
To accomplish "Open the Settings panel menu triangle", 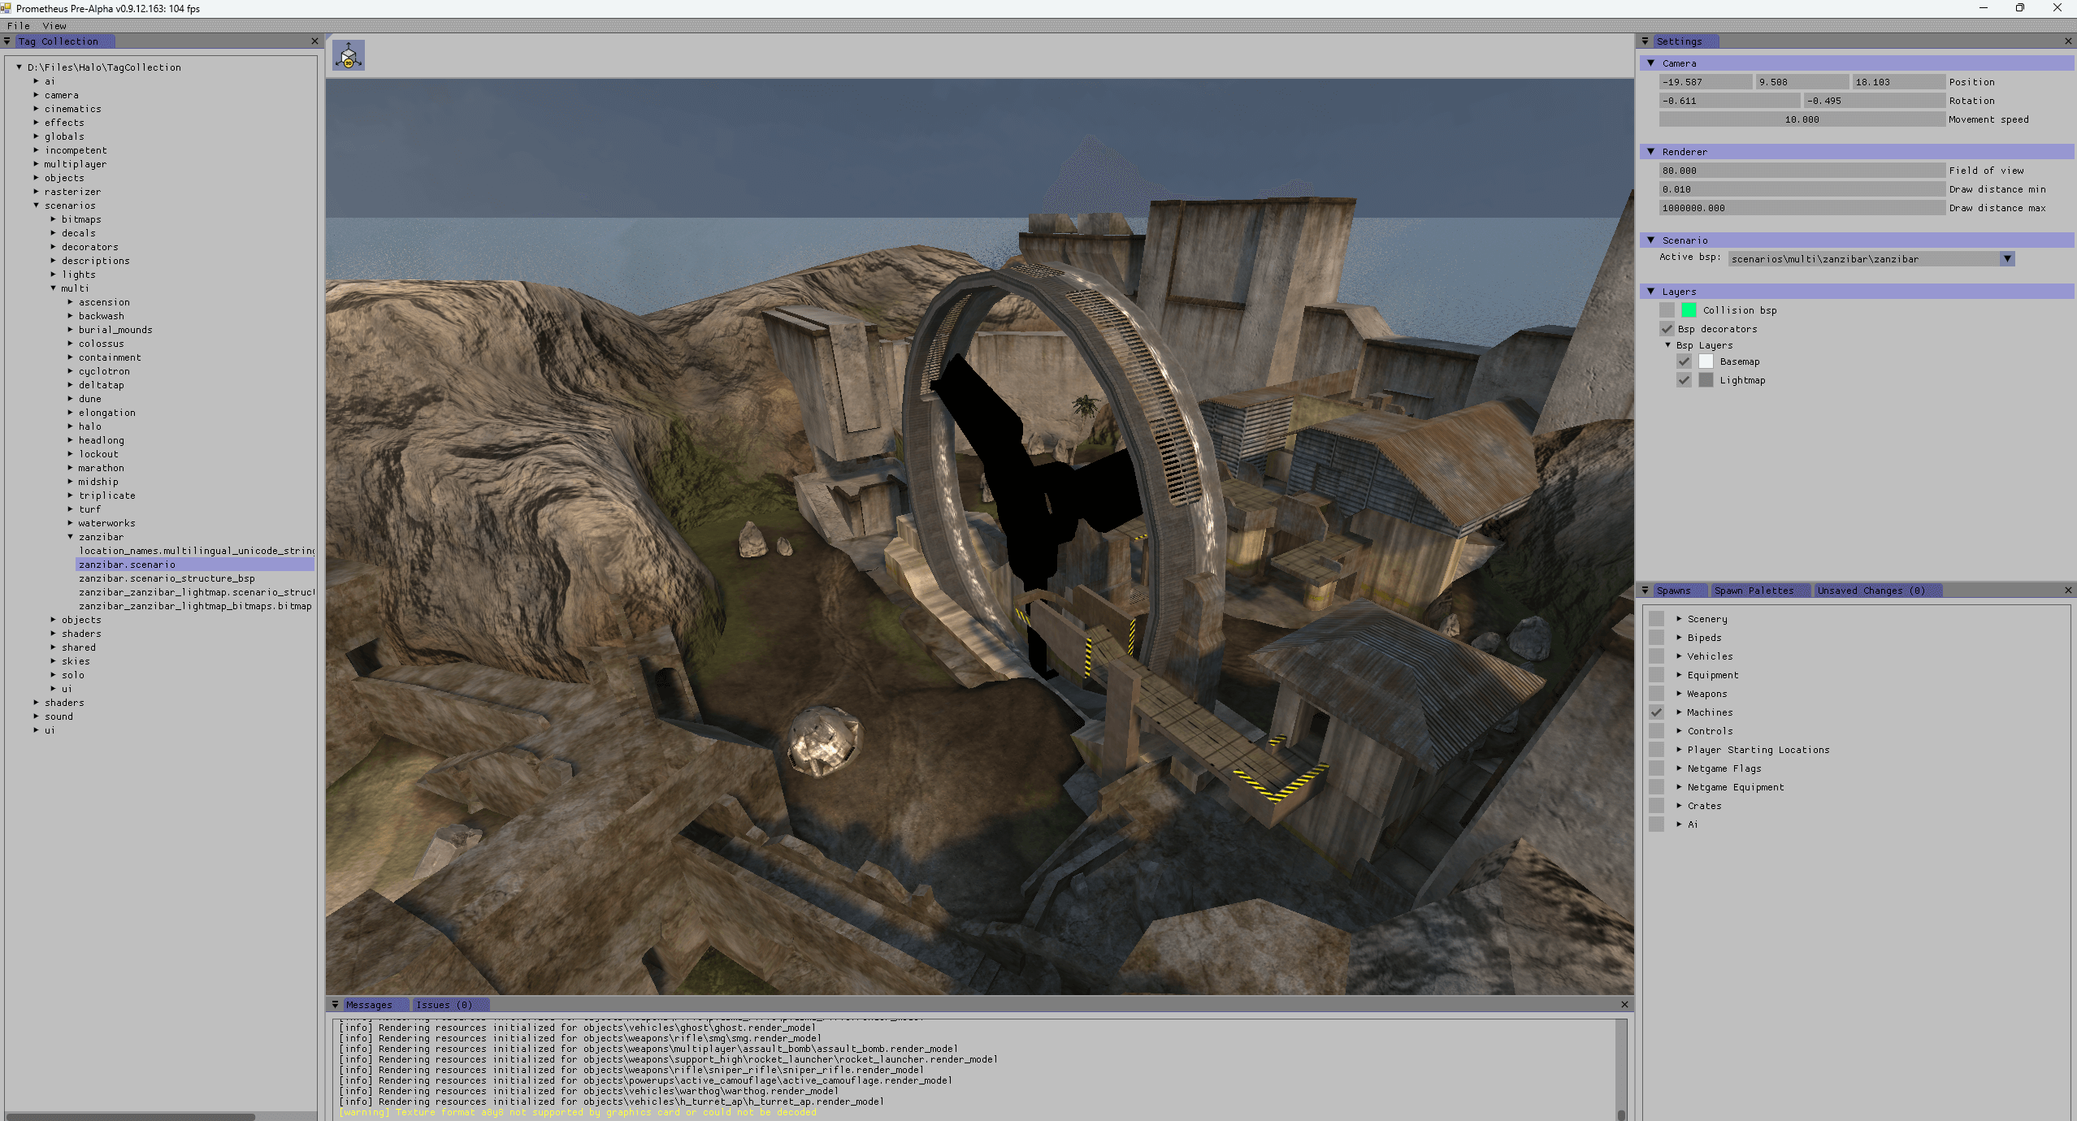I will 1646,41.
